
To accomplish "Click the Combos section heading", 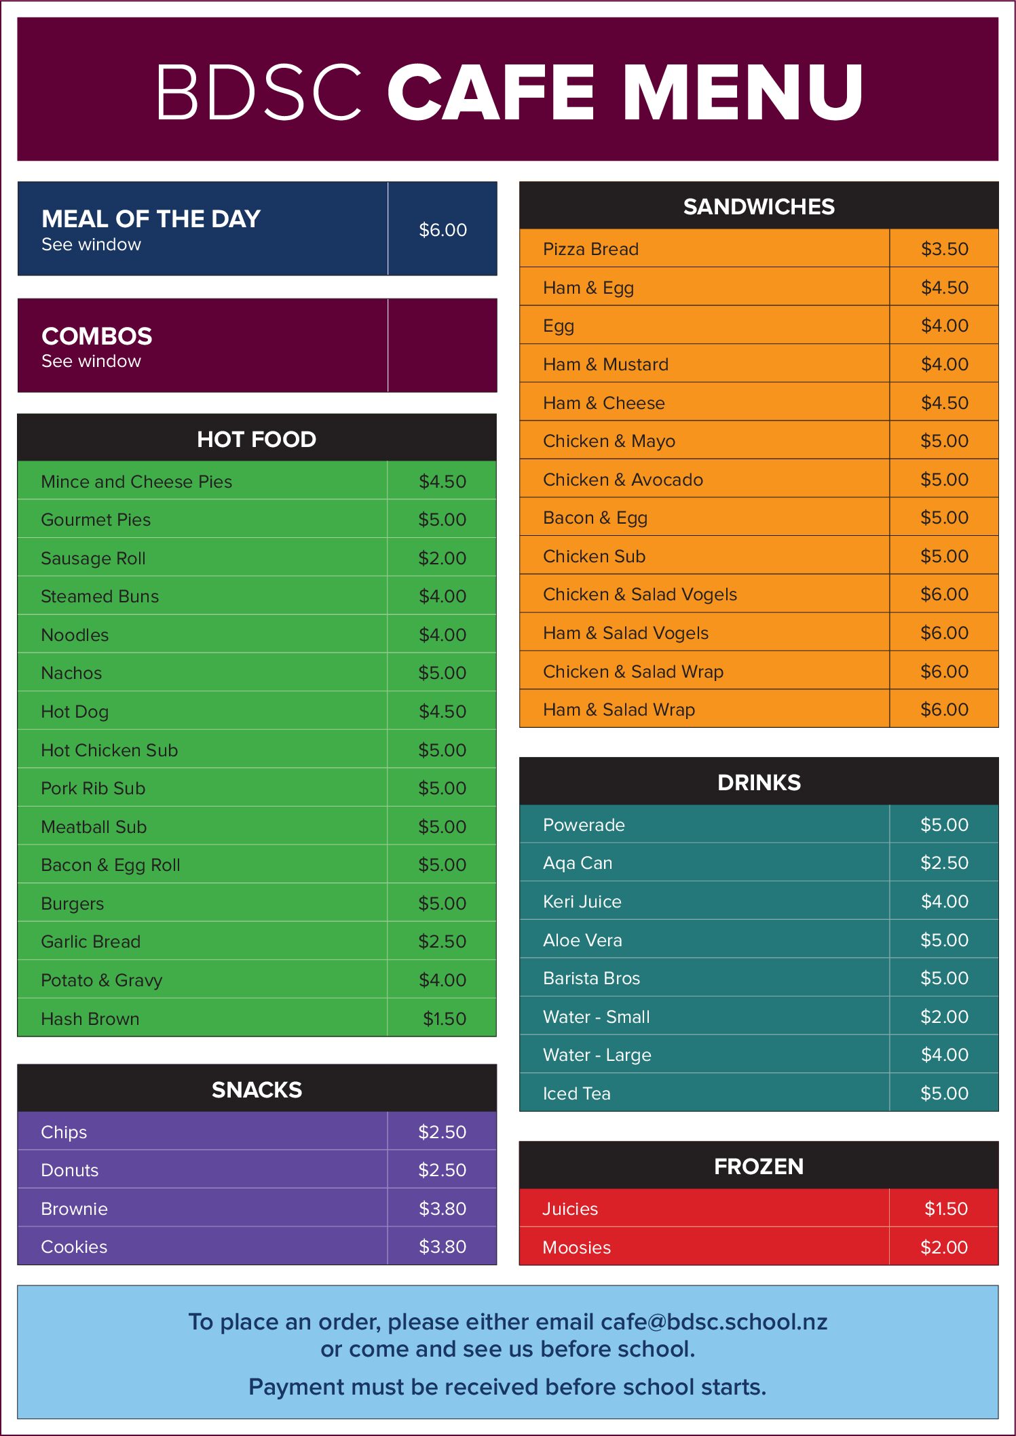I will click(x=97, y=336).
